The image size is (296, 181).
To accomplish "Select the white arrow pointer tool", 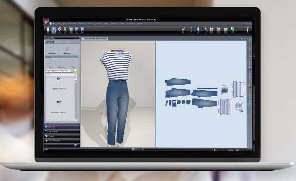I will click(x=184, y=30).
